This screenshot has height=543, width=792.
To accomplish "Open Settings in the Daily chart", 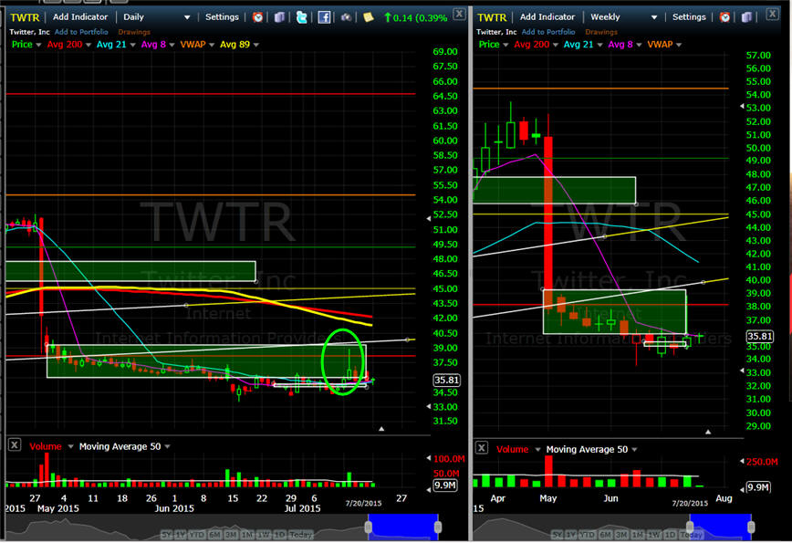I will click(x=222, y=17).
